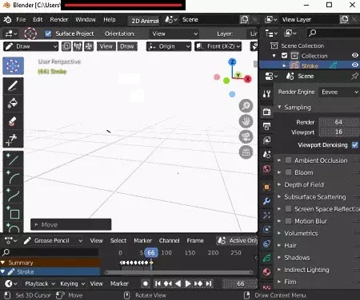Click the blue Z axis gizmo ball
Viewport: 360px width, 300px height.
point(232,62)
